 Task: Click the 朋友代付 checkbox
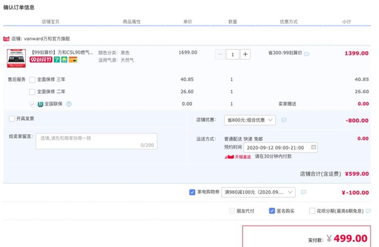click(x=232, y=211)
